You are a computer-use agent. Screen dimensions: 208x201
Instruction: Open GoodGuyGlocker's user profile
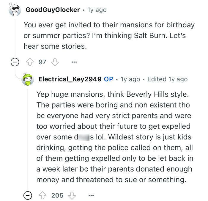(53, 10)
